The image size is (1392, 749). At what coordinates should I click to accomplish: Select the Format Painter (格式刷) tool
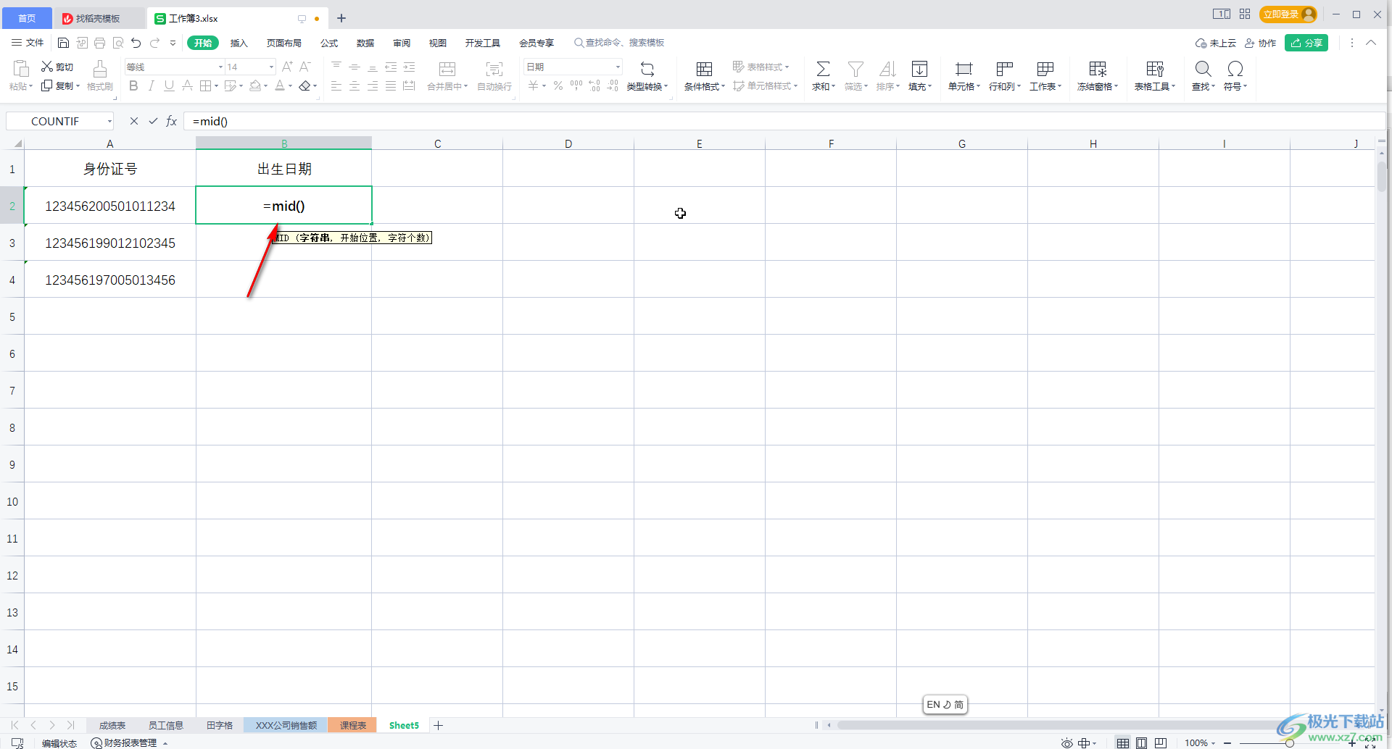100,75
